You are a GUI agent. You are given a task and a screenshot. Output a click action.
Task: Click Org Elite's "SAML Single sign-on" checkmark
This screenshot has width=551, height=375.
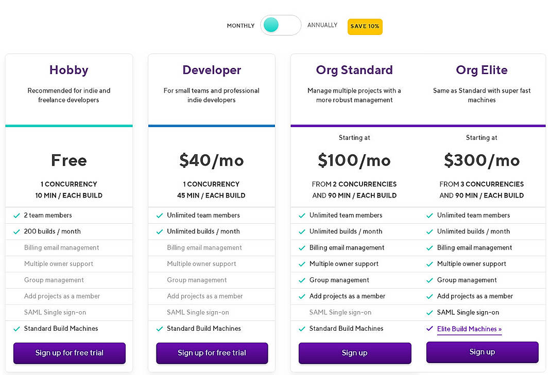coord(429,312)
